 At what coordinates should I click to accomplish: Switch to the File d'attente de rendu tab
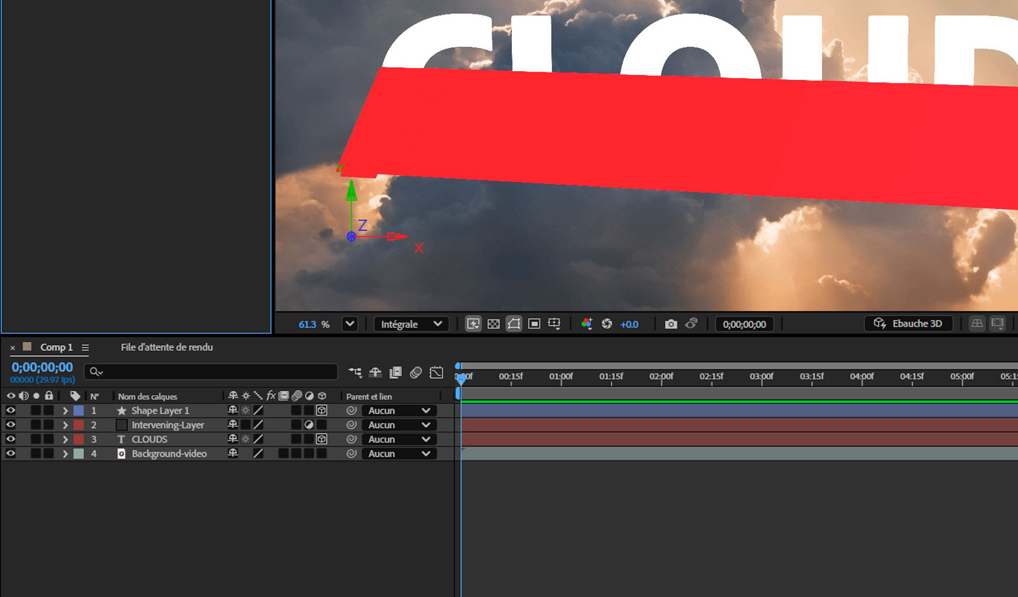pyautogui.click(x=166, y=347)
